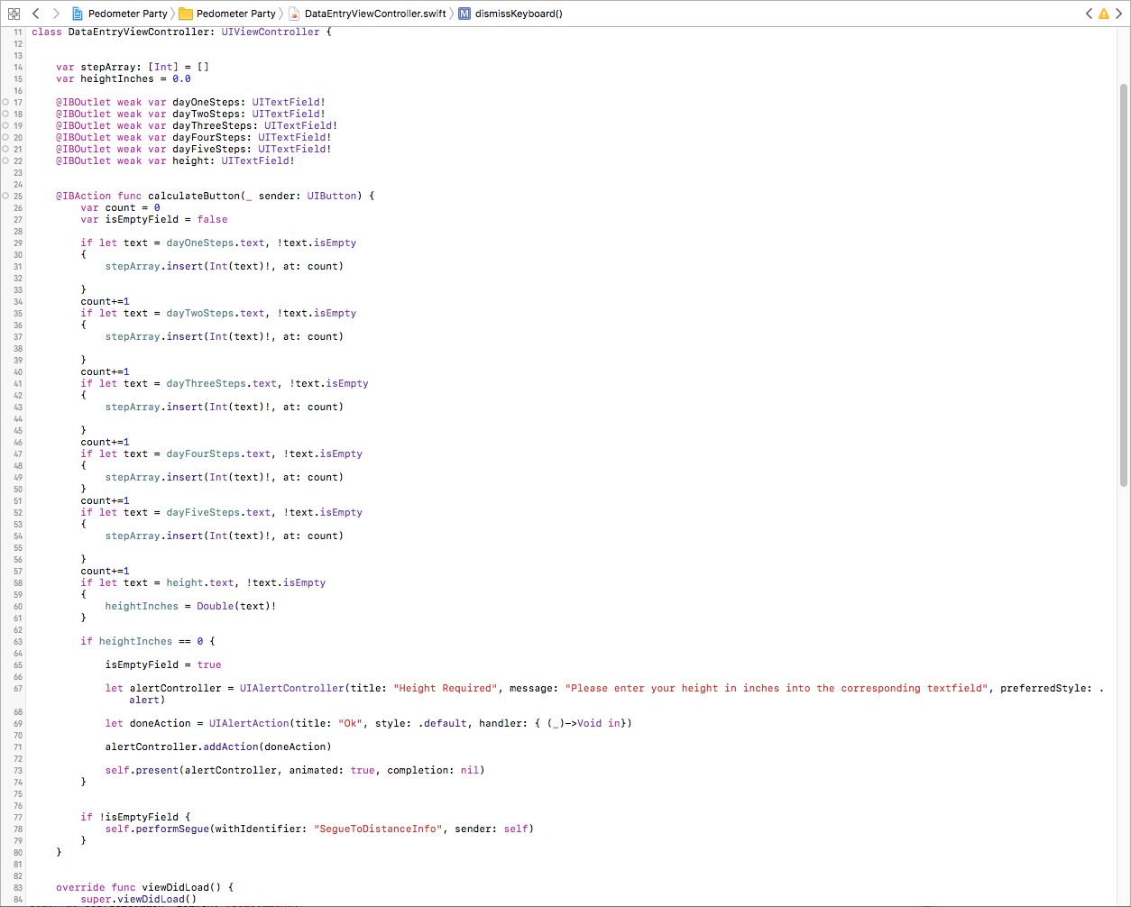Open the dismissKeyboard() method jump menu
The image size is (1131, 907).
[x=511, y=14]
